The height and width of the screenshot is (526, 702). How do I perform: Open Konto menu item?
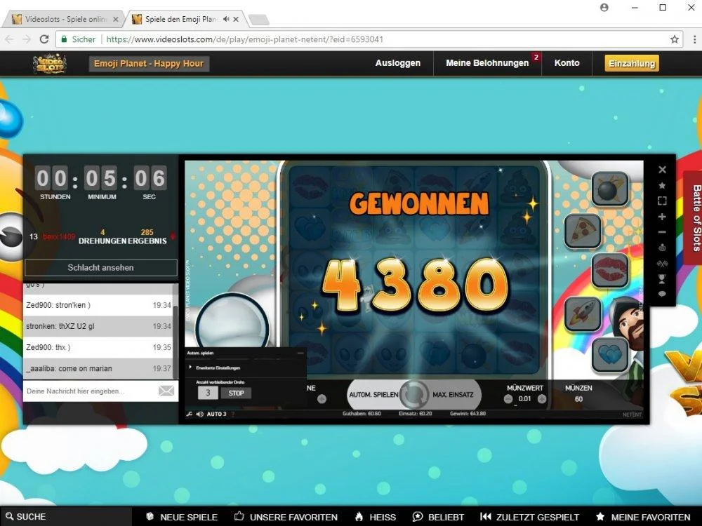567,63
